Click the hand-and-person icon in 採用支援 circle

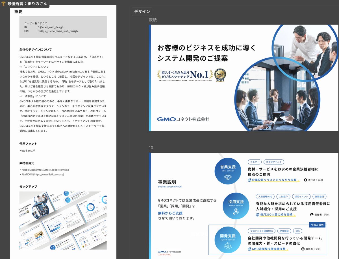[x=236, y=212]
